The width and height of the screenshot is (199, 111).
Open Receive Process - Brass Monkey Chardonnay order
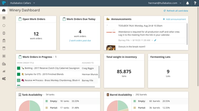52,80
